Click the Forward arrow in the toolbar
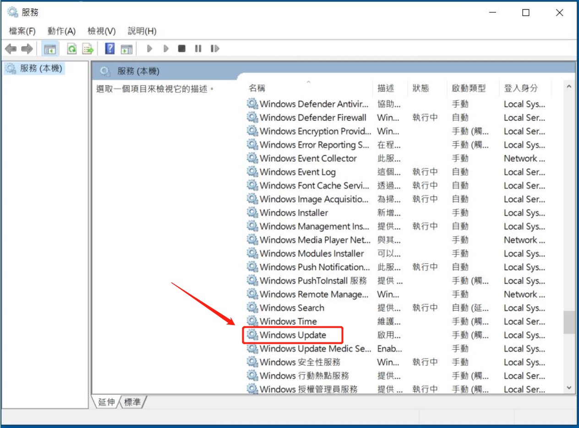 point(27,49)
